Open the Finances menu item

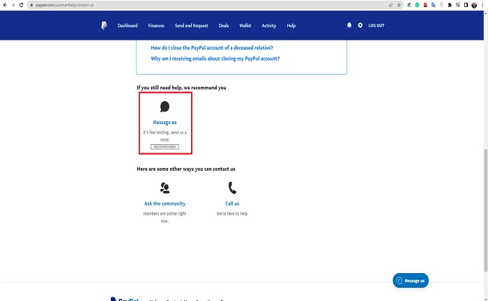(x=156, y=26)
